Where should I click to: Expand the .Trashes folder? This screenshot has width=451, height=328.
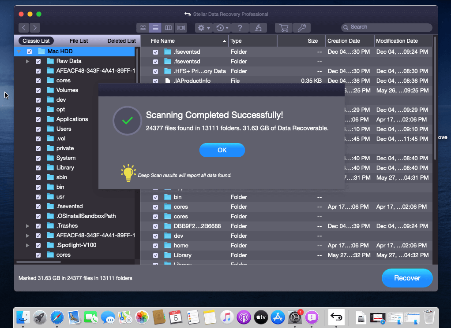27,226
